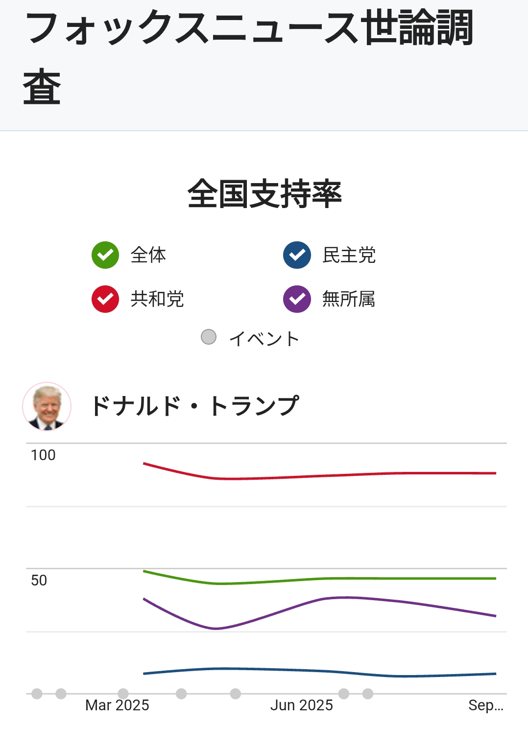
Task: Select the ドナルド・トランプ name heading
Action: (x=194, y=406)
